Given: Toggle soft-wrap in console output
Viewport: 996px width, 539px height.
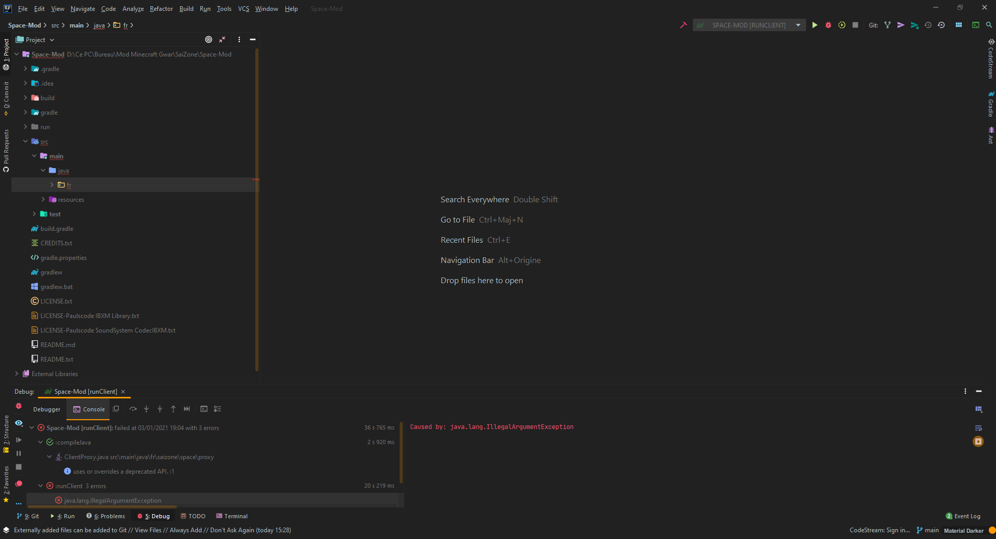Looking at the screenshot, I should [x=978, y=428].
